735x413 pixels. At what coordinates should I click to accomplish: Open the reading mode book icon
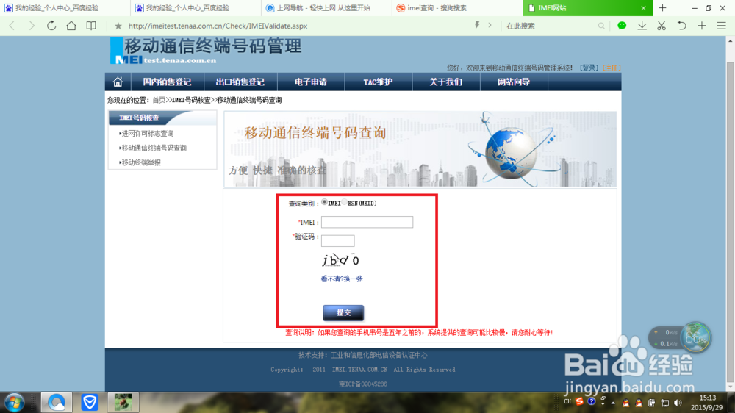[x=91, y=26]
